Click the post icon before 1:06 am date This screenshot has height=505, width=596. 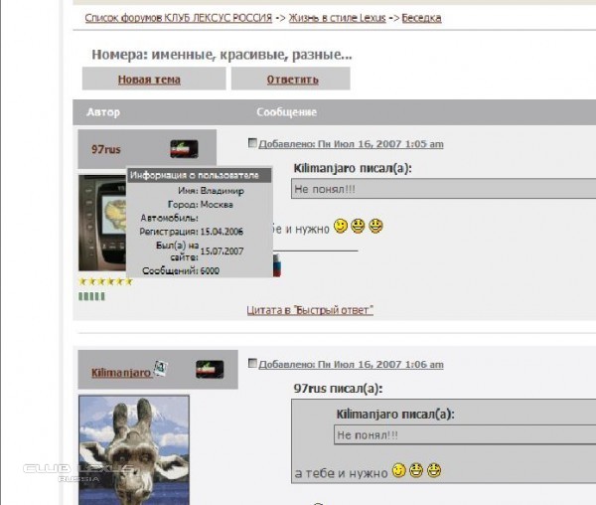point(252,364)
